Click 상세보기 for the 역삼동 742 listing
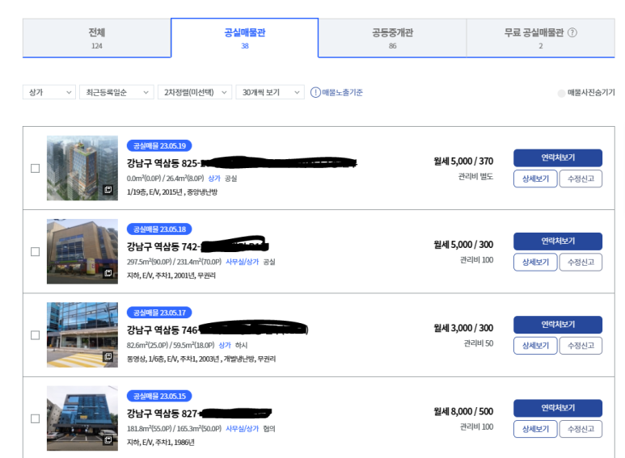Screen dimensions: 625x458 (534, 262)
